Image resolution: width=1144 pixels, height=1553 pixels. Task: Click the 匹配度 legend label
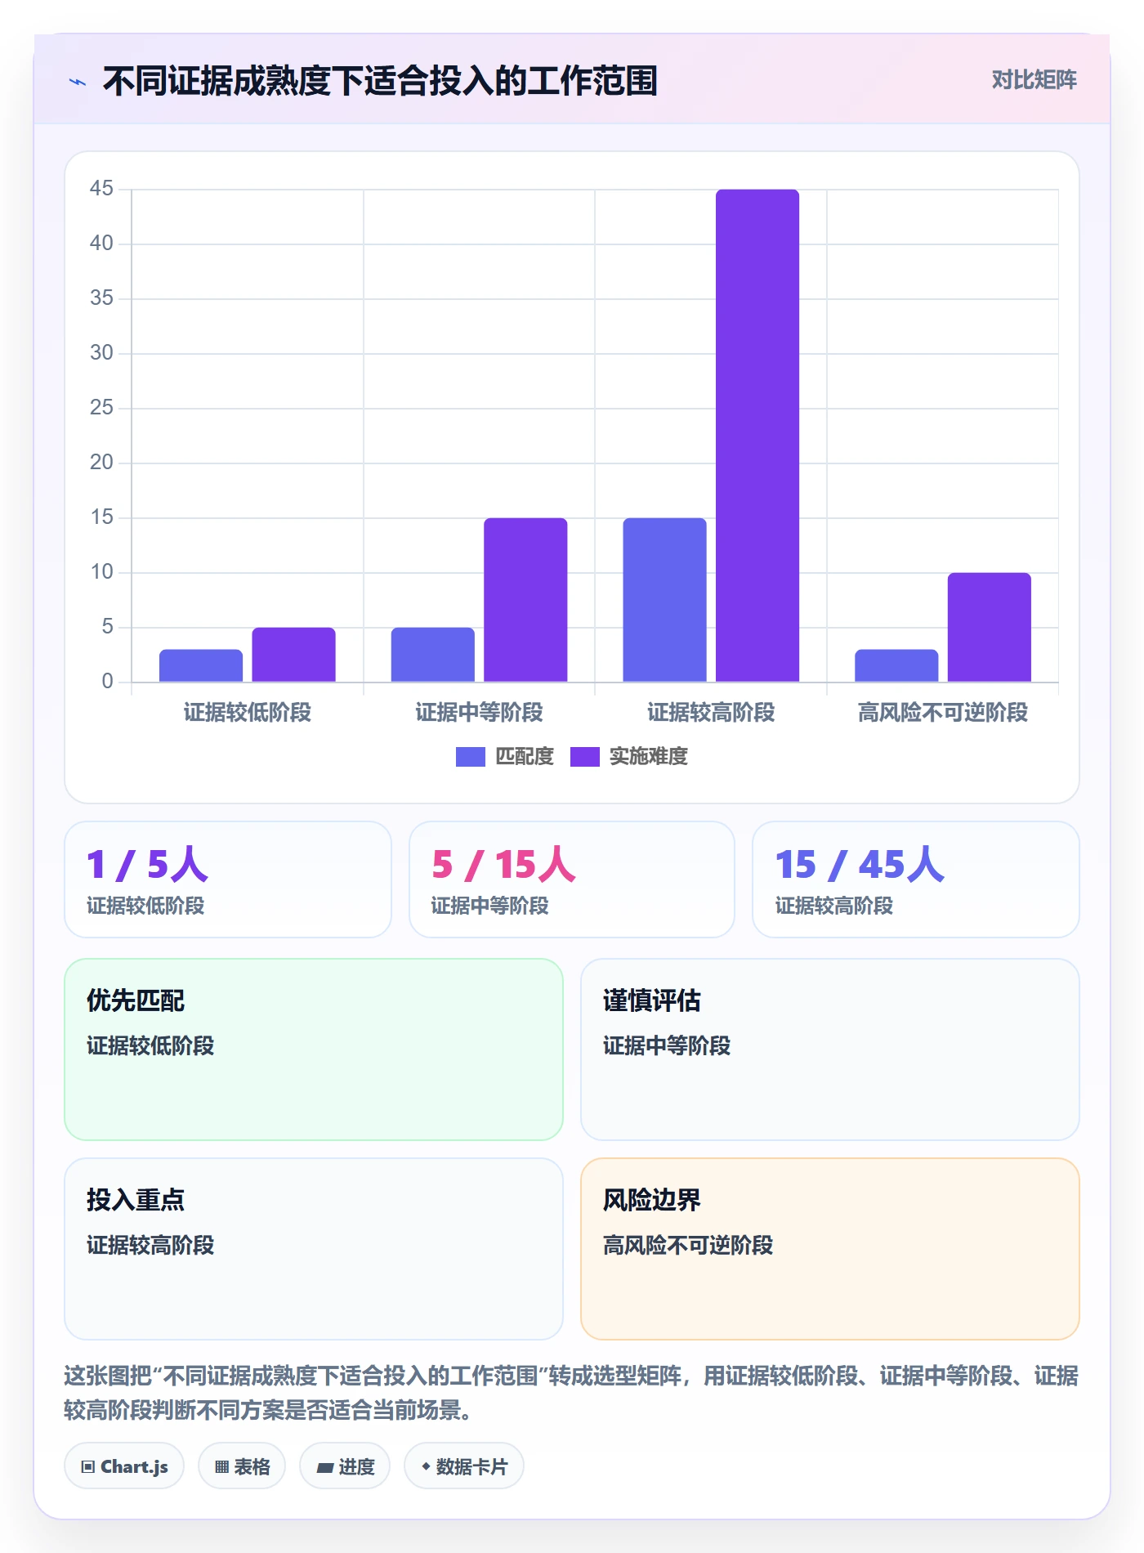tap(525, 757)
